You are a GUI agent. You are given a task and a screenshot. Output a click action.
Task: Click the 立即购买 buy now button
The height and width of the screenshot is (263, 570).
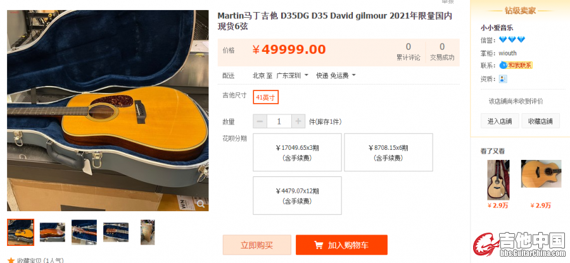tap(257, 245)
